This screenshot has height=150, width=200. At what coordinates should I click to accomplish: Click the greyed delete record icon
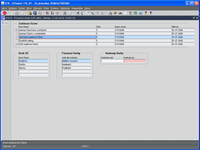[22, 13]
